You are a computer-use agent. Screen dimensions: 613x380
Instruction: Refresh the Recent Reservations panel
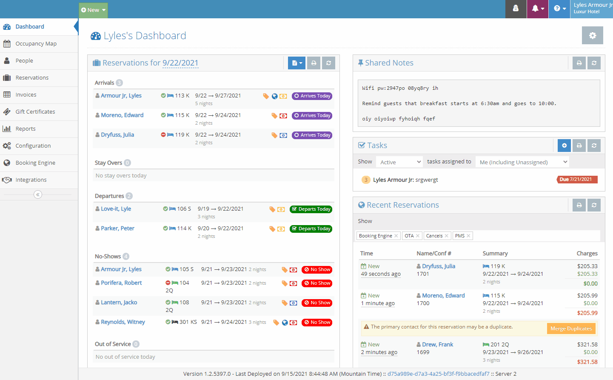coord(594,205)
